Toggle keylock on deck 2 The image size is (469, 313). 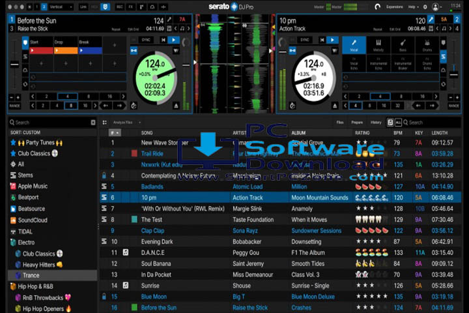[x=292, y=50]
